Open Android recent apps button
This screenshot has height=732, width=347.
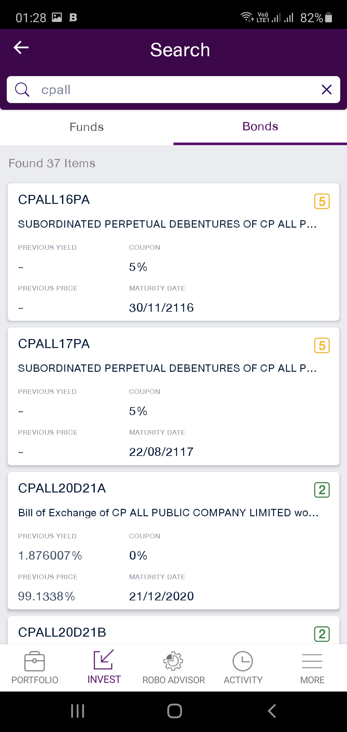tap(77, 711)
